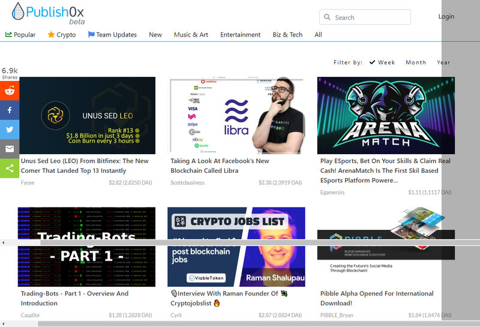The height and width of the screenshot is (327, 480).
Task: Click the middle horizontal scrollbar thumb
Action: (260, 242)
